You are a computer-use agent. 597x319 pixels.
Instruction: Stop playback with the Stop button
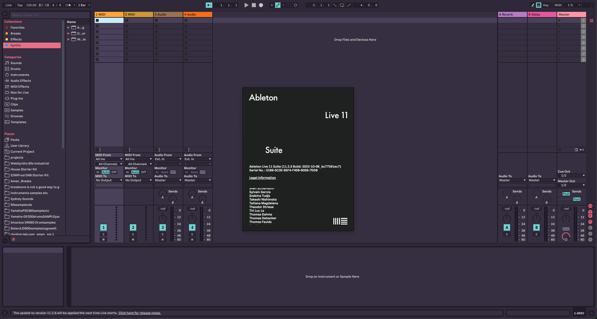[254, 5]
